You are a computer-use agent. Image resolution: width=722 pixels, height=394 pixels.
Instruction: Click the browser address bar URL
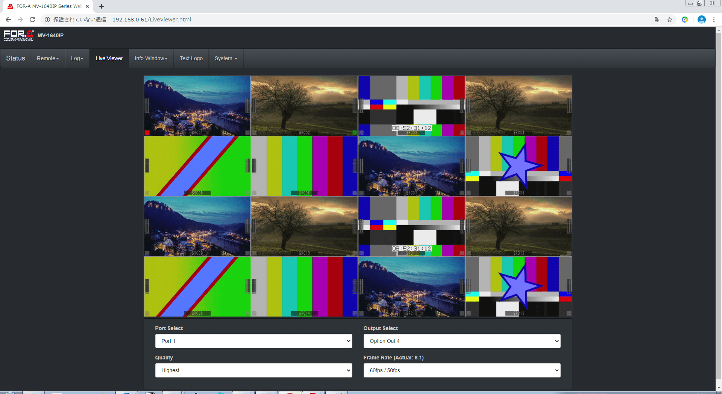tap(152, 20)
